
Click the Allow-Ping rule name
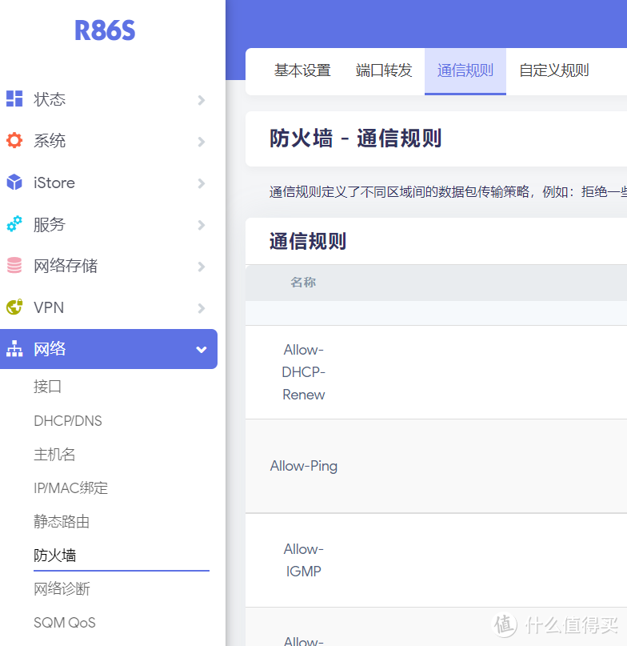pyautogui.click(x=303, y=466)
